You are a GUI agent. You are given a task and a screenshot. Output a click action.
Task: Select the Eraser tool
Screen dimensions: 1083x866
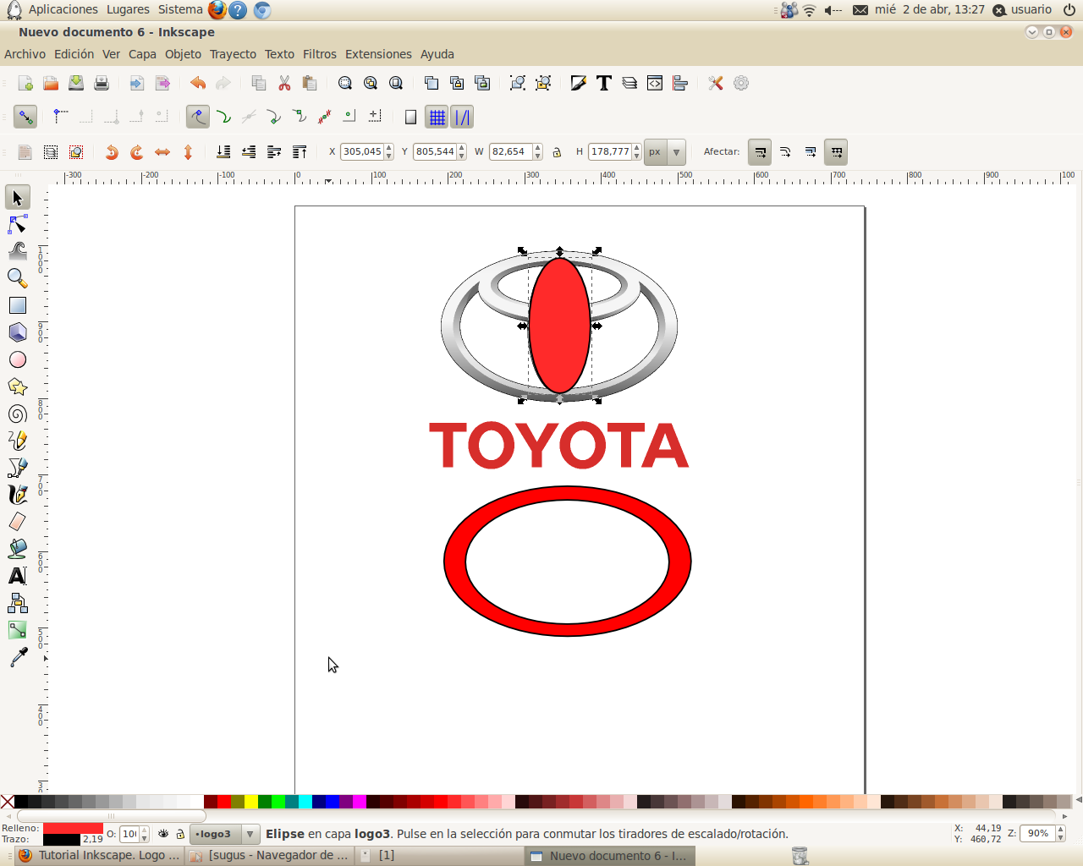pyautogui.click(x=17, y=522)
